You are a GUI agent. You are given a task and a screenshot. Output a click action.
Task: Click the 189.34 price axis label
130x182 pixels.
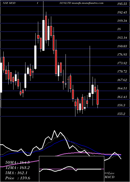(x=122, y=21)
